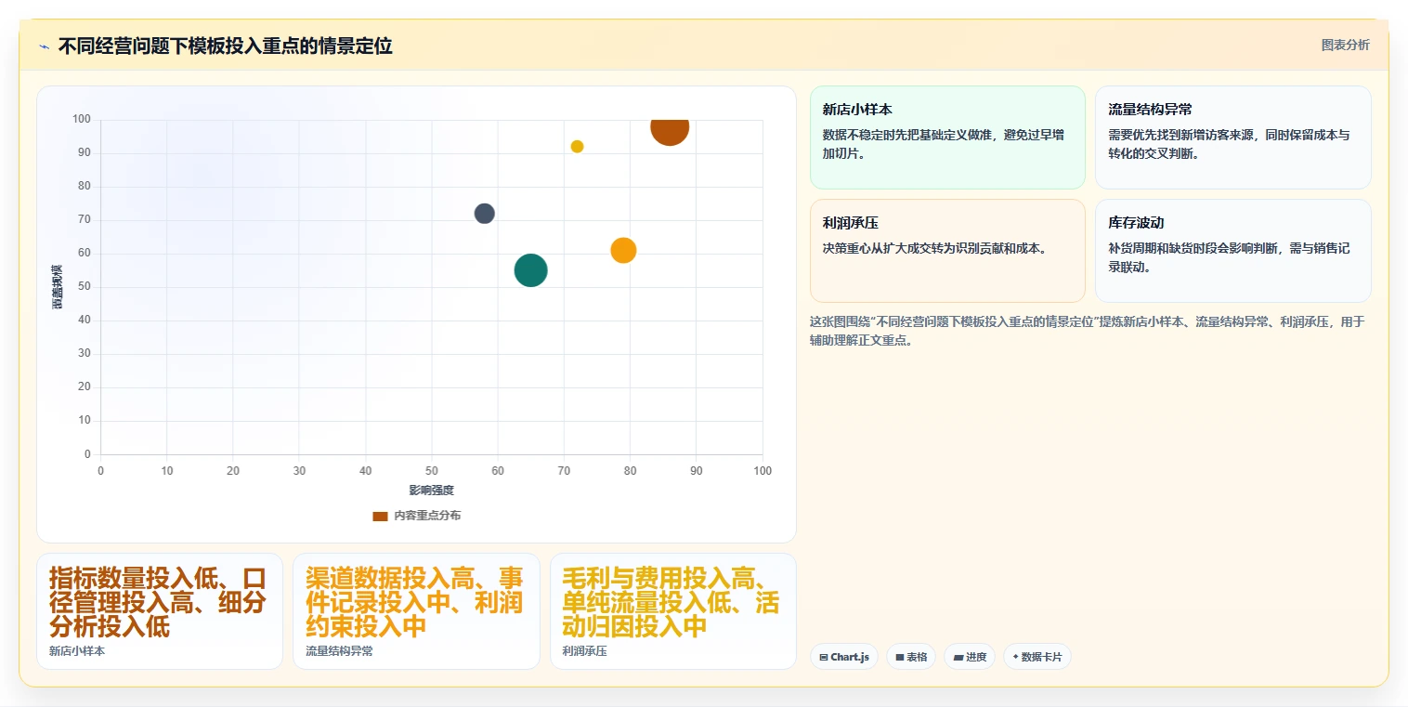
Task: Click description 决策重心从扩大成交转为识别贡献和成本
Action: (x=934, y=248)
